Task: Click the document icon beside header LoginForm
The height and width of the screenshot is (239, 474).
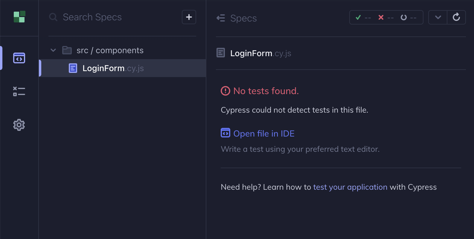Action: [x=221, y=53]
